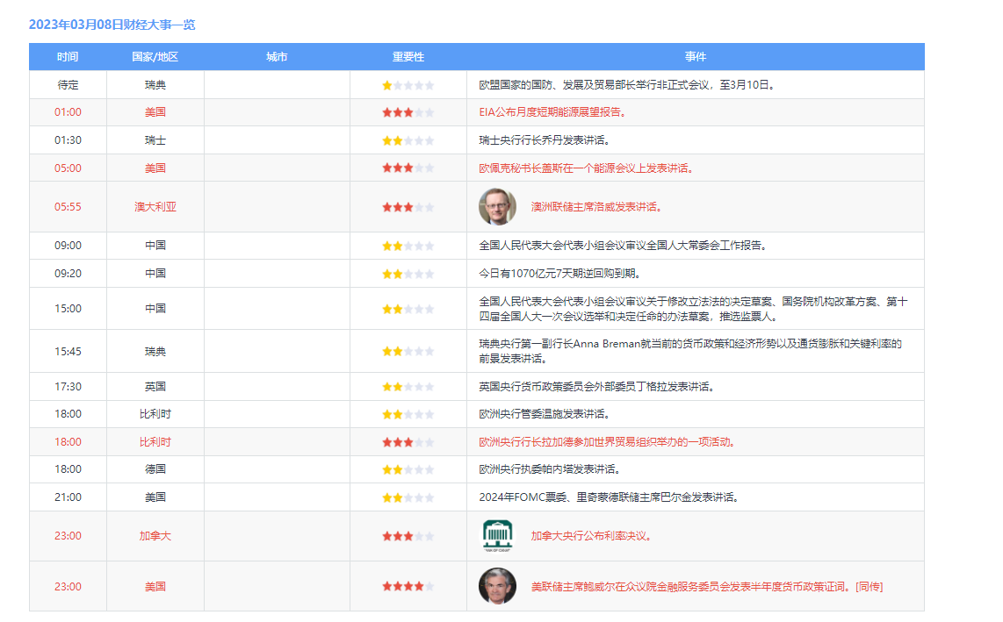Click star rating in 欧洲央行管委温施 row
The image size is (1003, 622).
click(x=408, y=414)
